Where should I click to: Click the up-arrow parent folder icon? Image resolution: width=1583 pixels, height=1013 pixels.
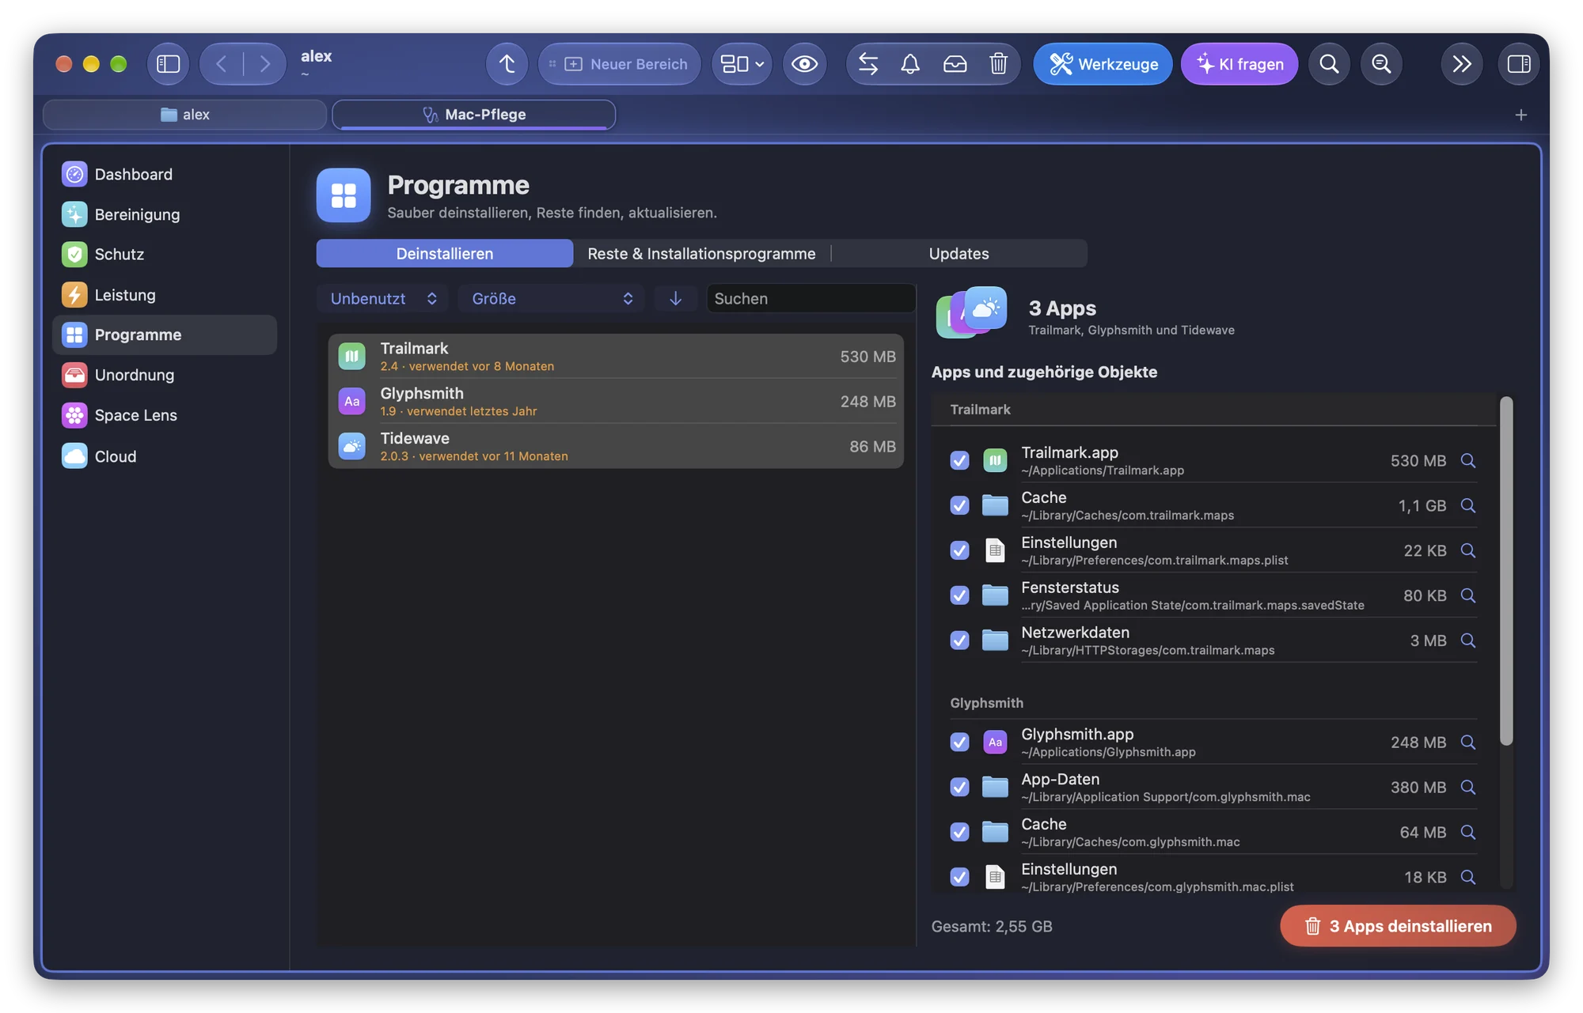(x=507, y=64)
